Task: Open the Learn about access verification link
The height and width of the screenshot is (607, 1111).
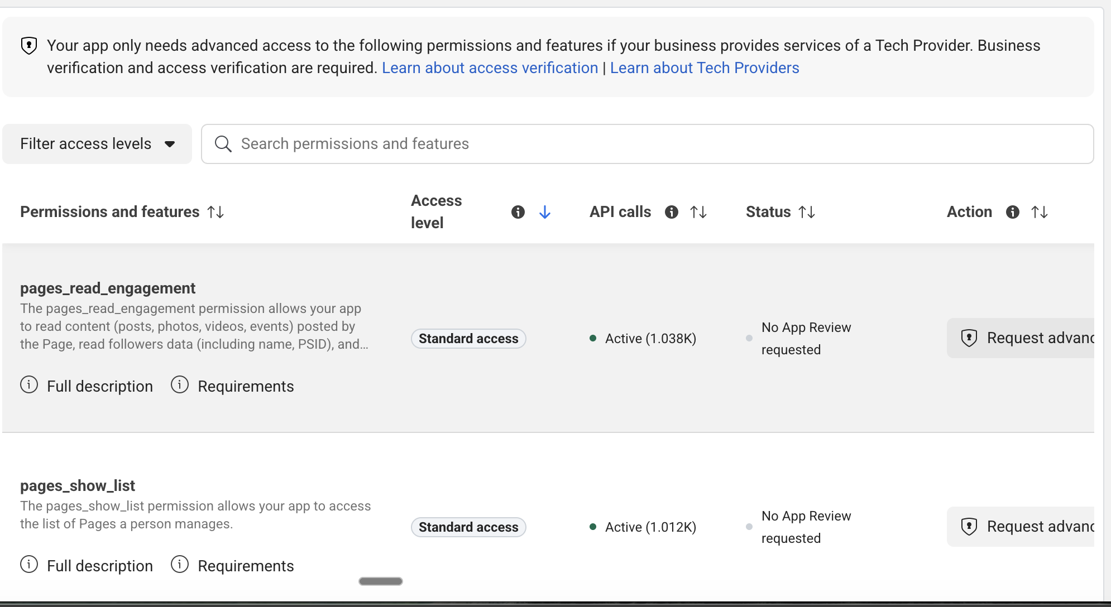Action: tap(490, 68)
